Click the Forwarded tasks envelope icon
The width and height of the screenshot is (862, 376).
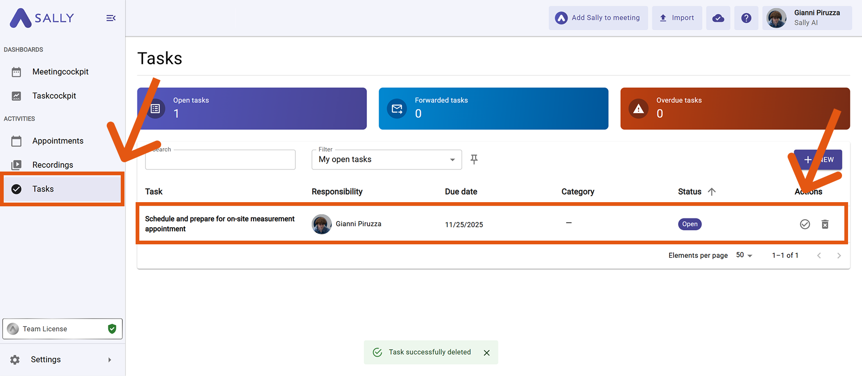pyautogui.click(x=397, y=109)
